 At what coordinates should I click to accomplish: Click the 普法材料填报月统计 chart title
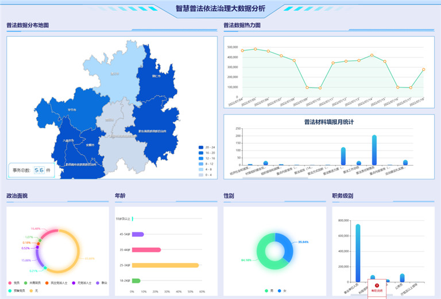point(329,122)
